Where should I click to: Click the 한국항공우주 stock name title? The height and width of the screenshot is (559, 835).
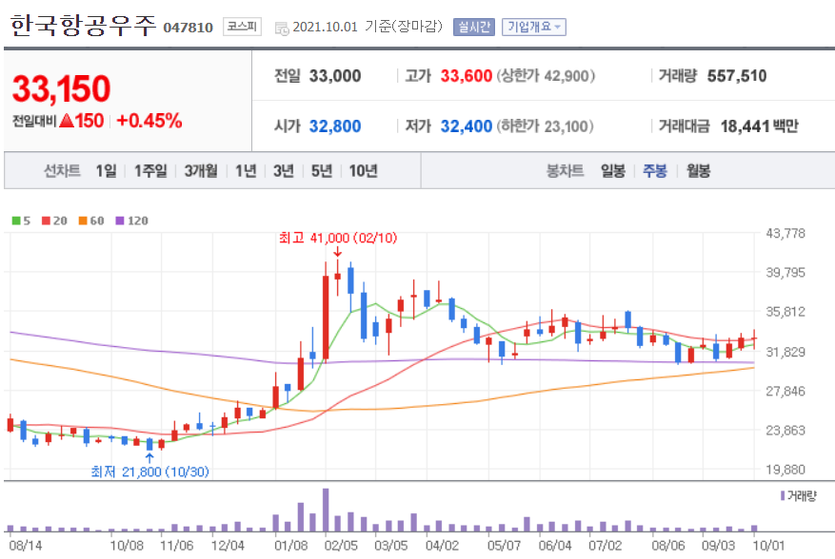pos(83,26)
